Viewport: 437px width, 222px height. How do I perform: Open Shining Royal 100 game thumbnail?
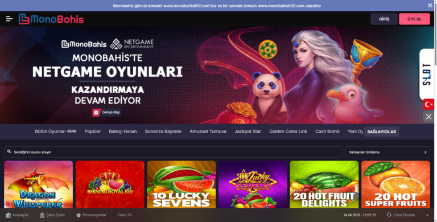point(110,184)
